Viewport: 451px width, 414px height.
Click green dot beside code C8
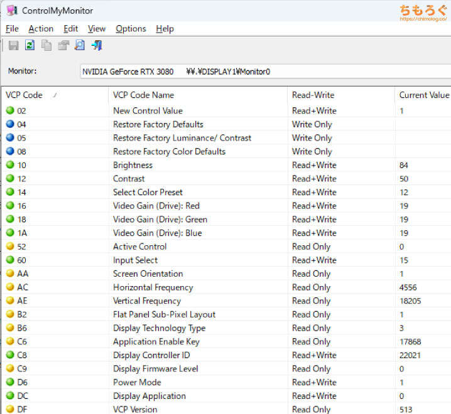pyautogui.click(x=10, y=355)
